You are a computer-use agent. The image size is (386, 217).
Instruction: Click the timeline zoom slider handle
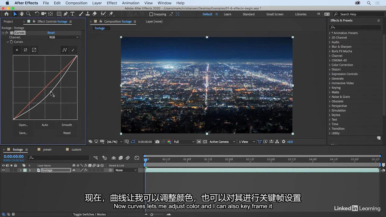152,214
